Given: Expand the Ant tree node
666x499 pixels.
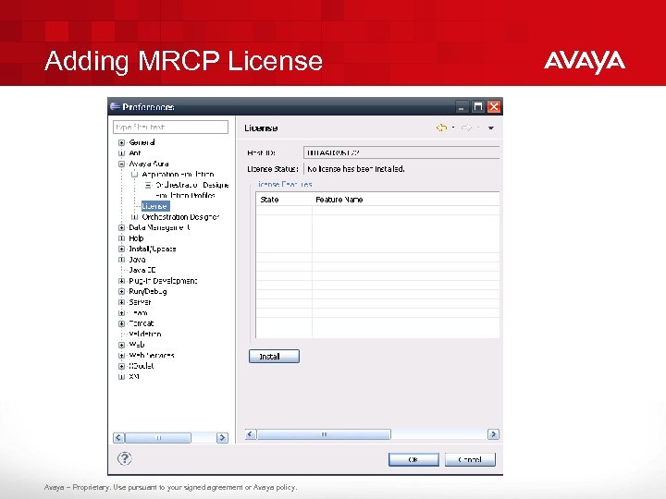Looking at the screenshot, I should tap(121, 153).
